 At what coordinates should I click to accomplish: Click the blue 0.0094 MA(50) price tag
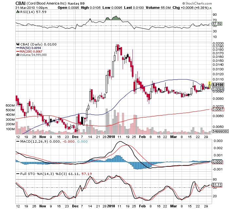pyautogui.click(x=218, y=89)
